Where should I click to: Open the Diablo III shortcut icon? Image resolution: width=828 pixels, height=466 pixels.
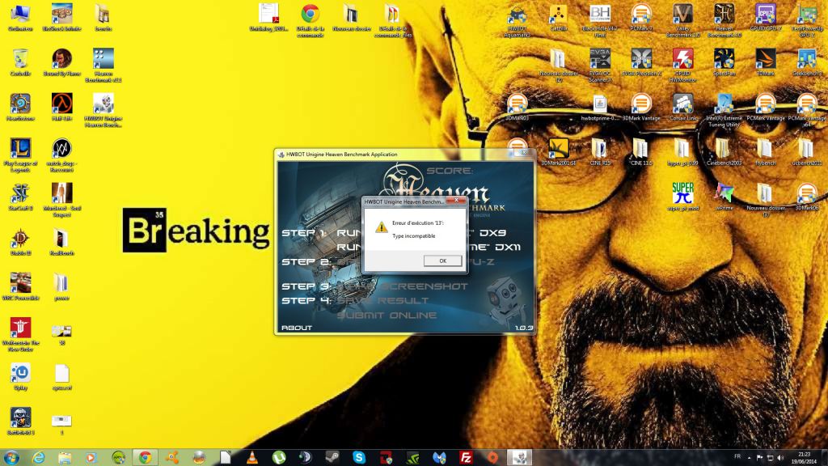click(x=20, y=243)
